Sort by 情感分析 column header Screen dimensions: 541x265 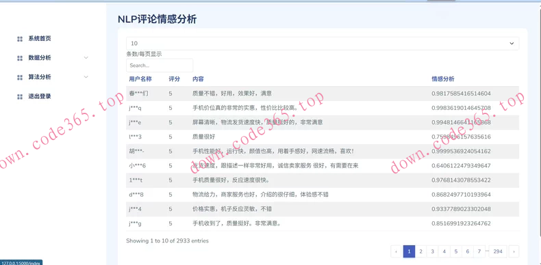coord(443,79)
